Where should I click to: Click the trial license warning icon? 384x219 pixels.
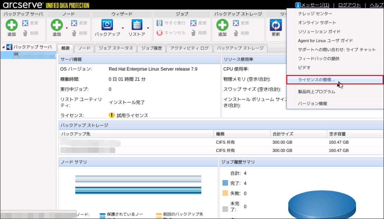point(112,115)
